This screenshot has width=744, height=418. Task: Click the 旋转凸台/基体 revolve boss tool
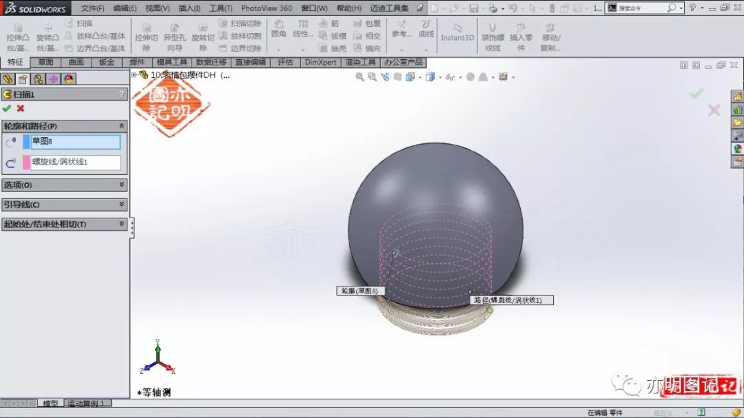tap(48, 36)
